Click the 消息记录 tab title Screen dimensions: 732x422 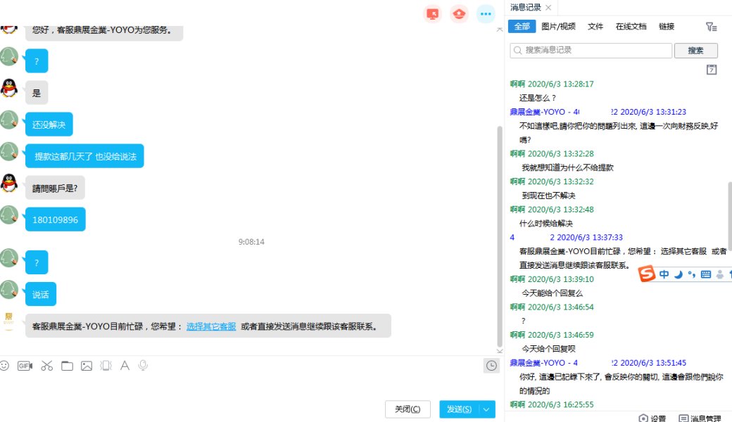(x=526, y=8)
